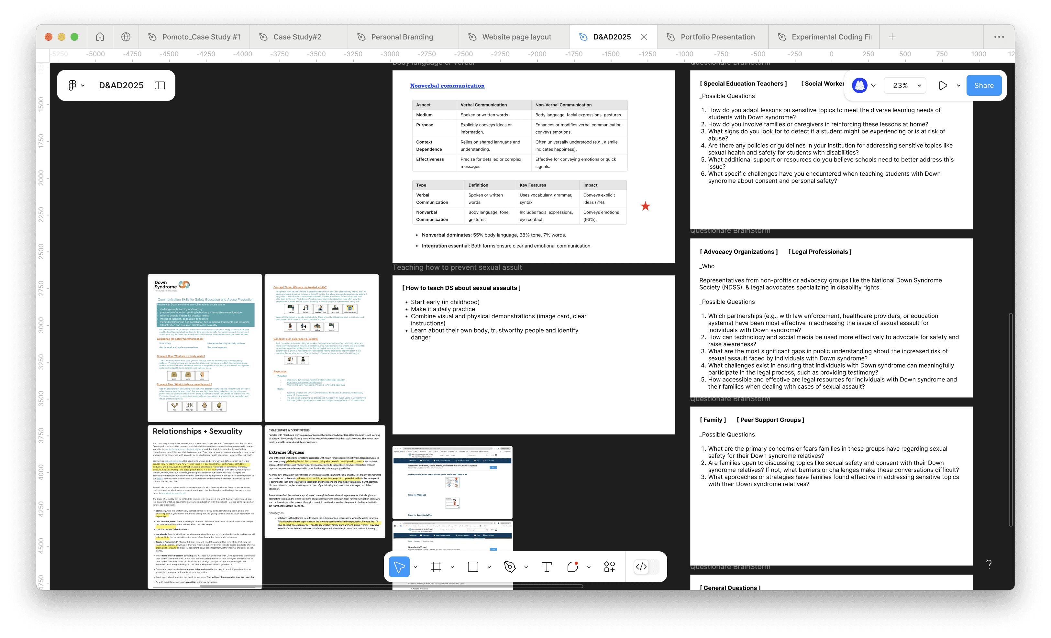The image size is (1051, 638).
Task: Click '[ How to teach DS about sexual assaults ]'
Action: coord(461,288)
